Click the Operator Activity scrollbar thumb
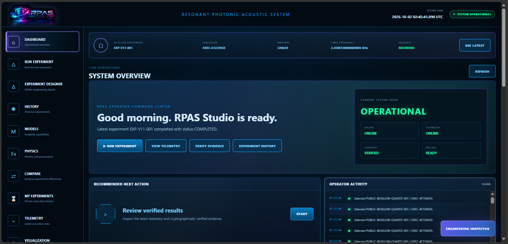Image resolution: width=508 pixels, height=244 pixels. click(492, 200)
